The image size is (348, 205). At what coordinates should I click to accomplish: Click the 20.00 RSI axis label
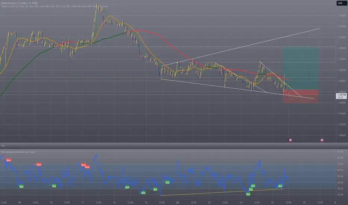340,195
